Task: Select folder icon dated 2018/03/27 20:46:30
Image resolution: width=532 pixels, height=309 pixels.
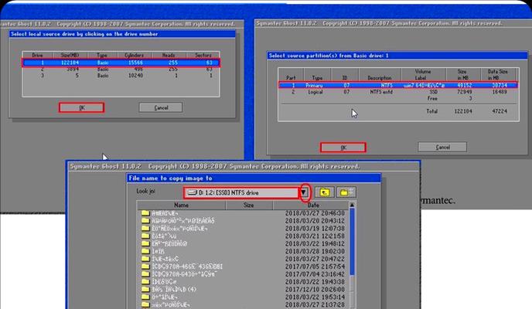Action: pos(145,213)
